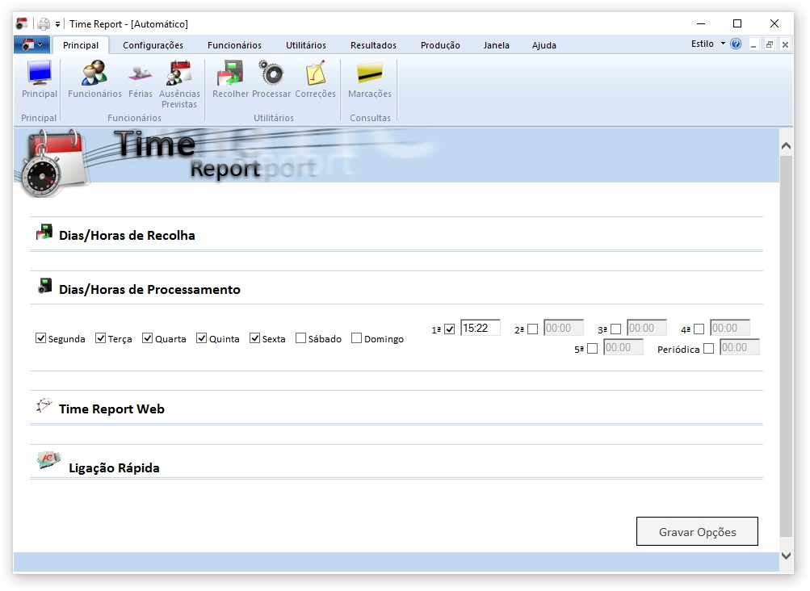Click the icon beside Dias/Horas de Processamento
810x591 pixels.
[x=45, y=286]
